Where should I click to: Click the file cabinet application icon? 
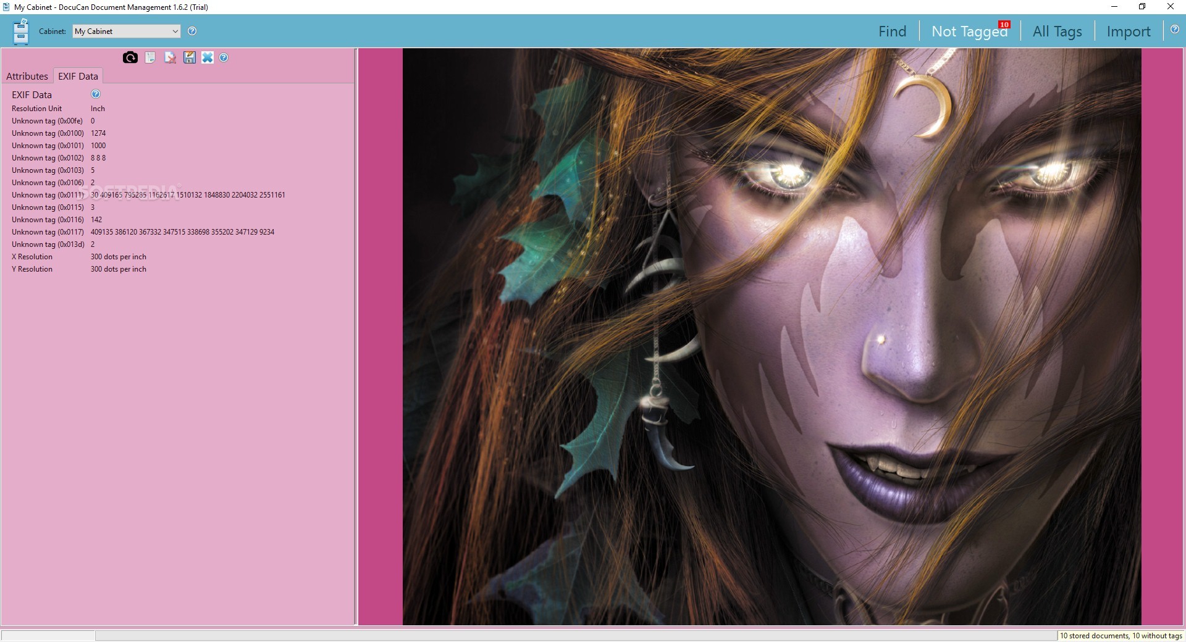tap(21, 31)
